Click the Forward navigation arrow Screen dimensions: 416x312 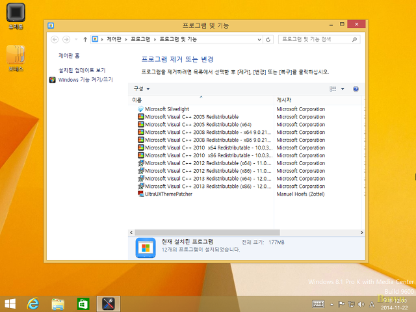[66, 40]
